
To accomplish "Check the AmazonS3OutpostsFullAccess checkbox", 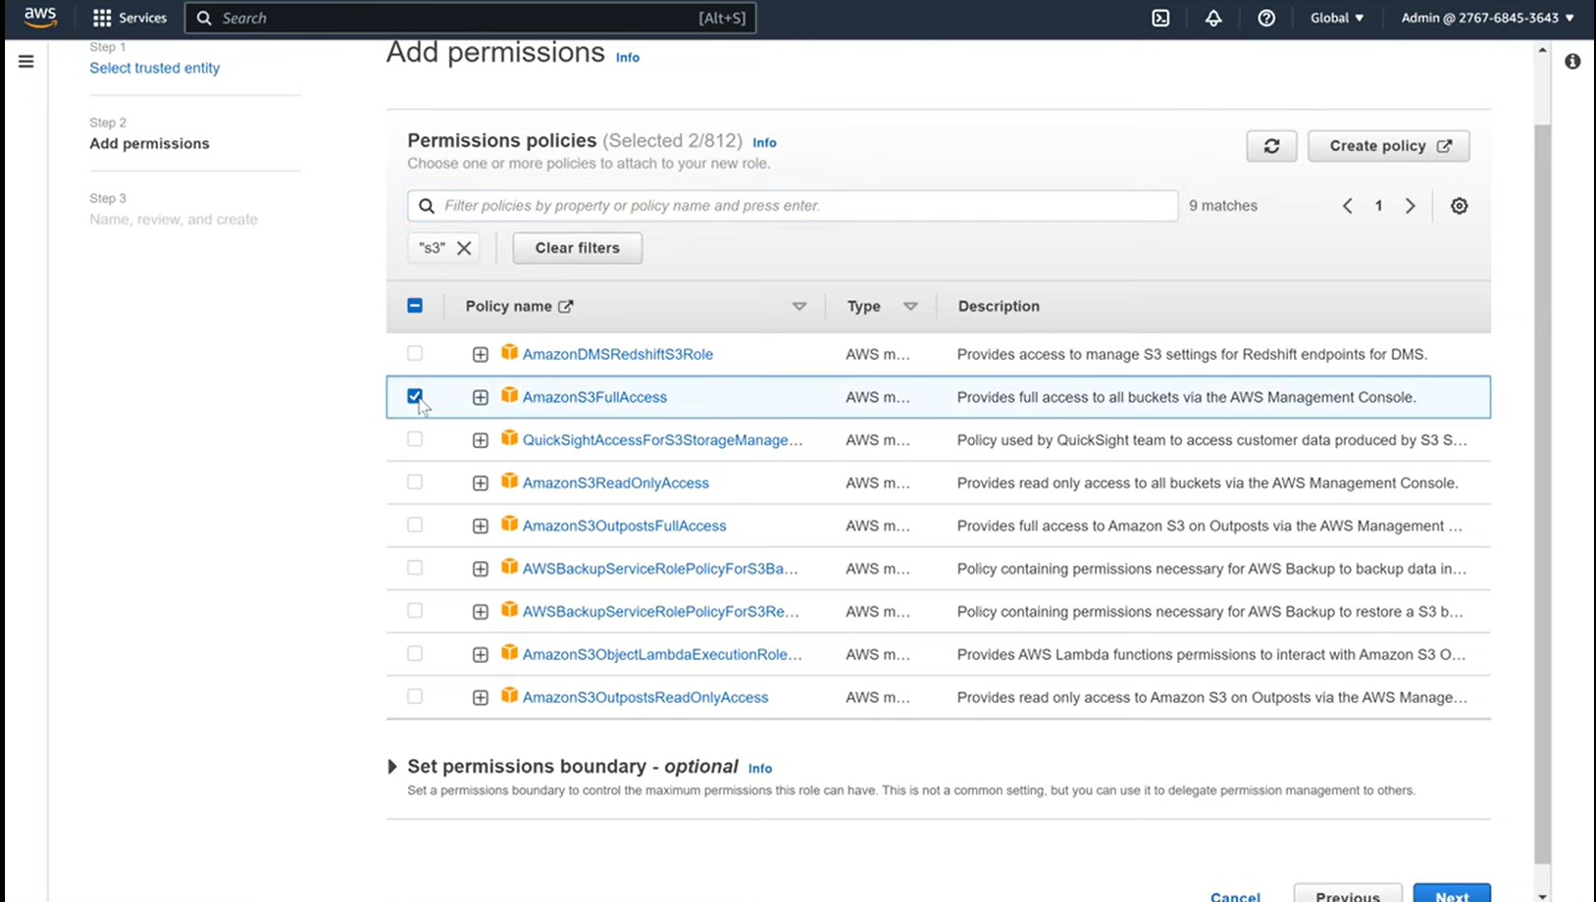I will pyautogui.click(x=415, y=525).
